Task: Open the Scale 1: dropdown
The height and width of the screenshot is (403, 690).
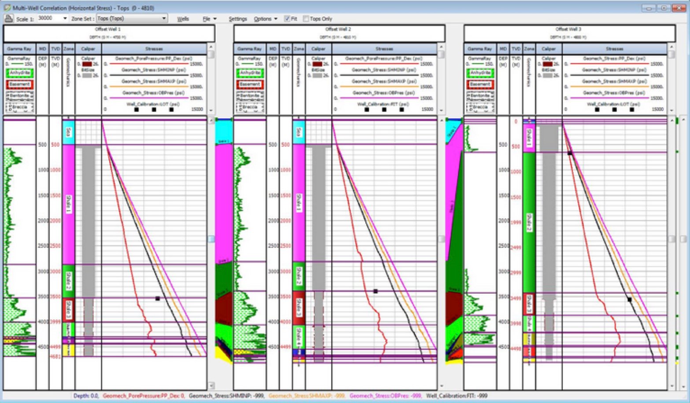Action: pyautogui.click(x=64, y=19)
